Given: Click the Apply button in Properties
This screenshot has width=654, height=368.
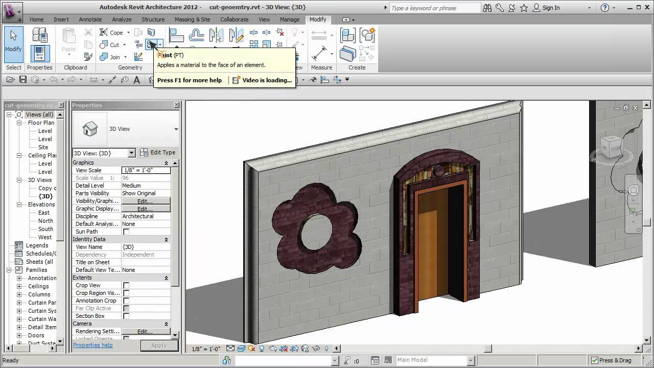Looking at the screenshot, I should 159,346.
